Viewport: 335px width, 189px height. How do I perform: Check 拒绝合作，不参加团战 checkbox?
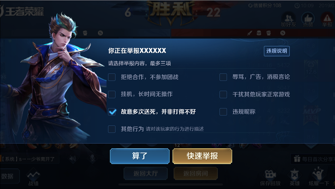click(x=112, y=77)
